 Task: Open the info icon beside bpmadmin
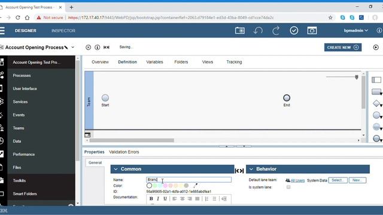point(379,30)
